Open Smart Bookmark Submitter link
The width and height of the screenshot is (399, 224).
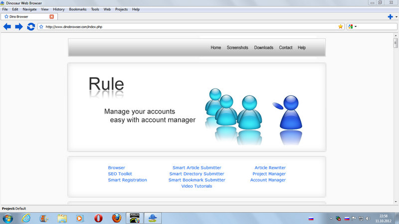click(197, 180)
